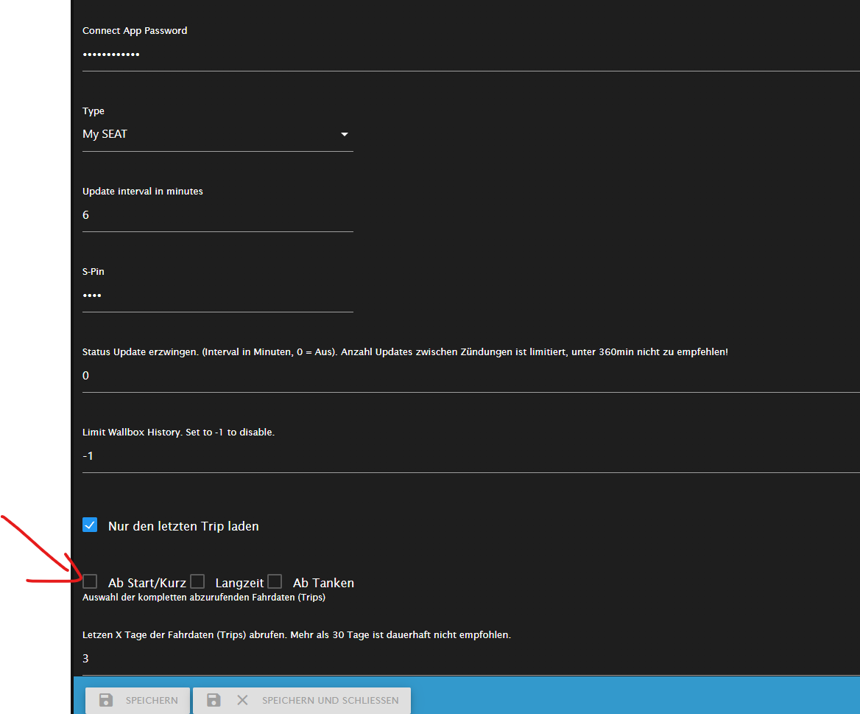
Task: Click the floppy disk icon on Speichern
Action: [x=106, y=700]
